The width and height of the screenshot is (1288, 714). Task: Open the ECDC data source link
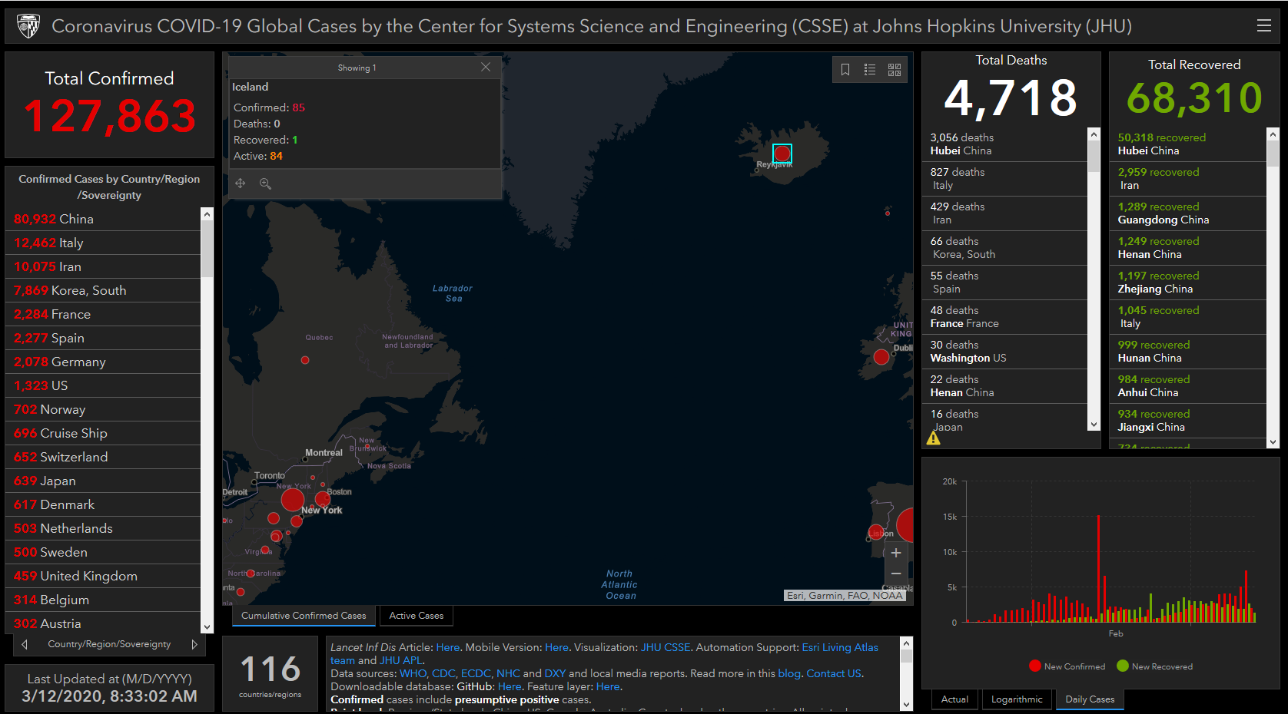pos(476,673)
